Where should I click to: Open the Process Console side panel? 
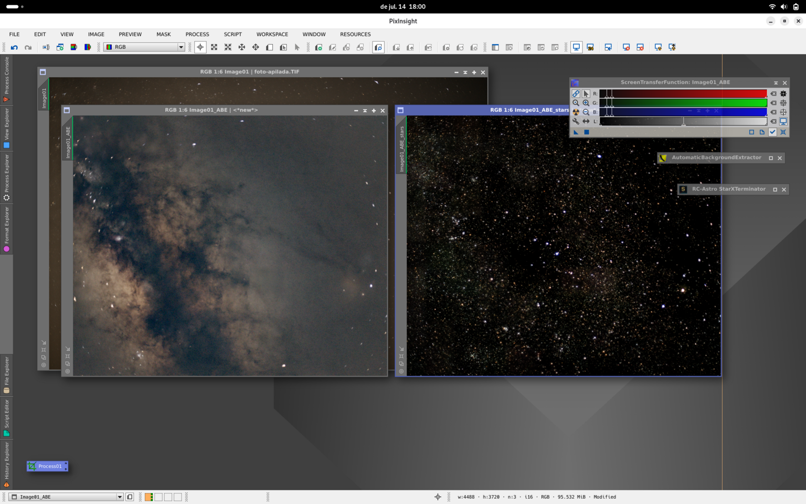pyautogui.click(x=6, y=79)
